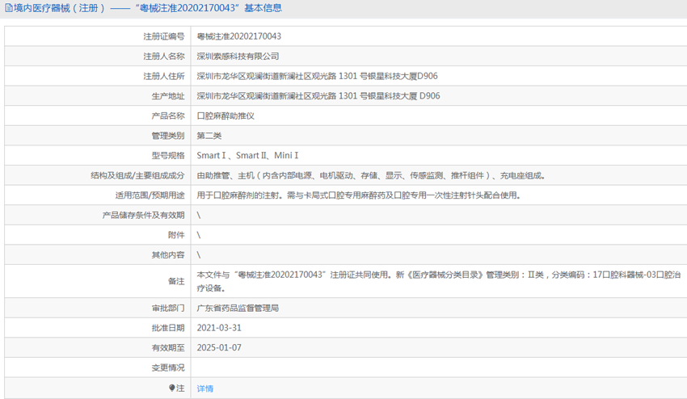This screenshot has width=687, height=399.
Task: Click the 生产地址 label
Action: pyautogui.click(x=168, y=96)
